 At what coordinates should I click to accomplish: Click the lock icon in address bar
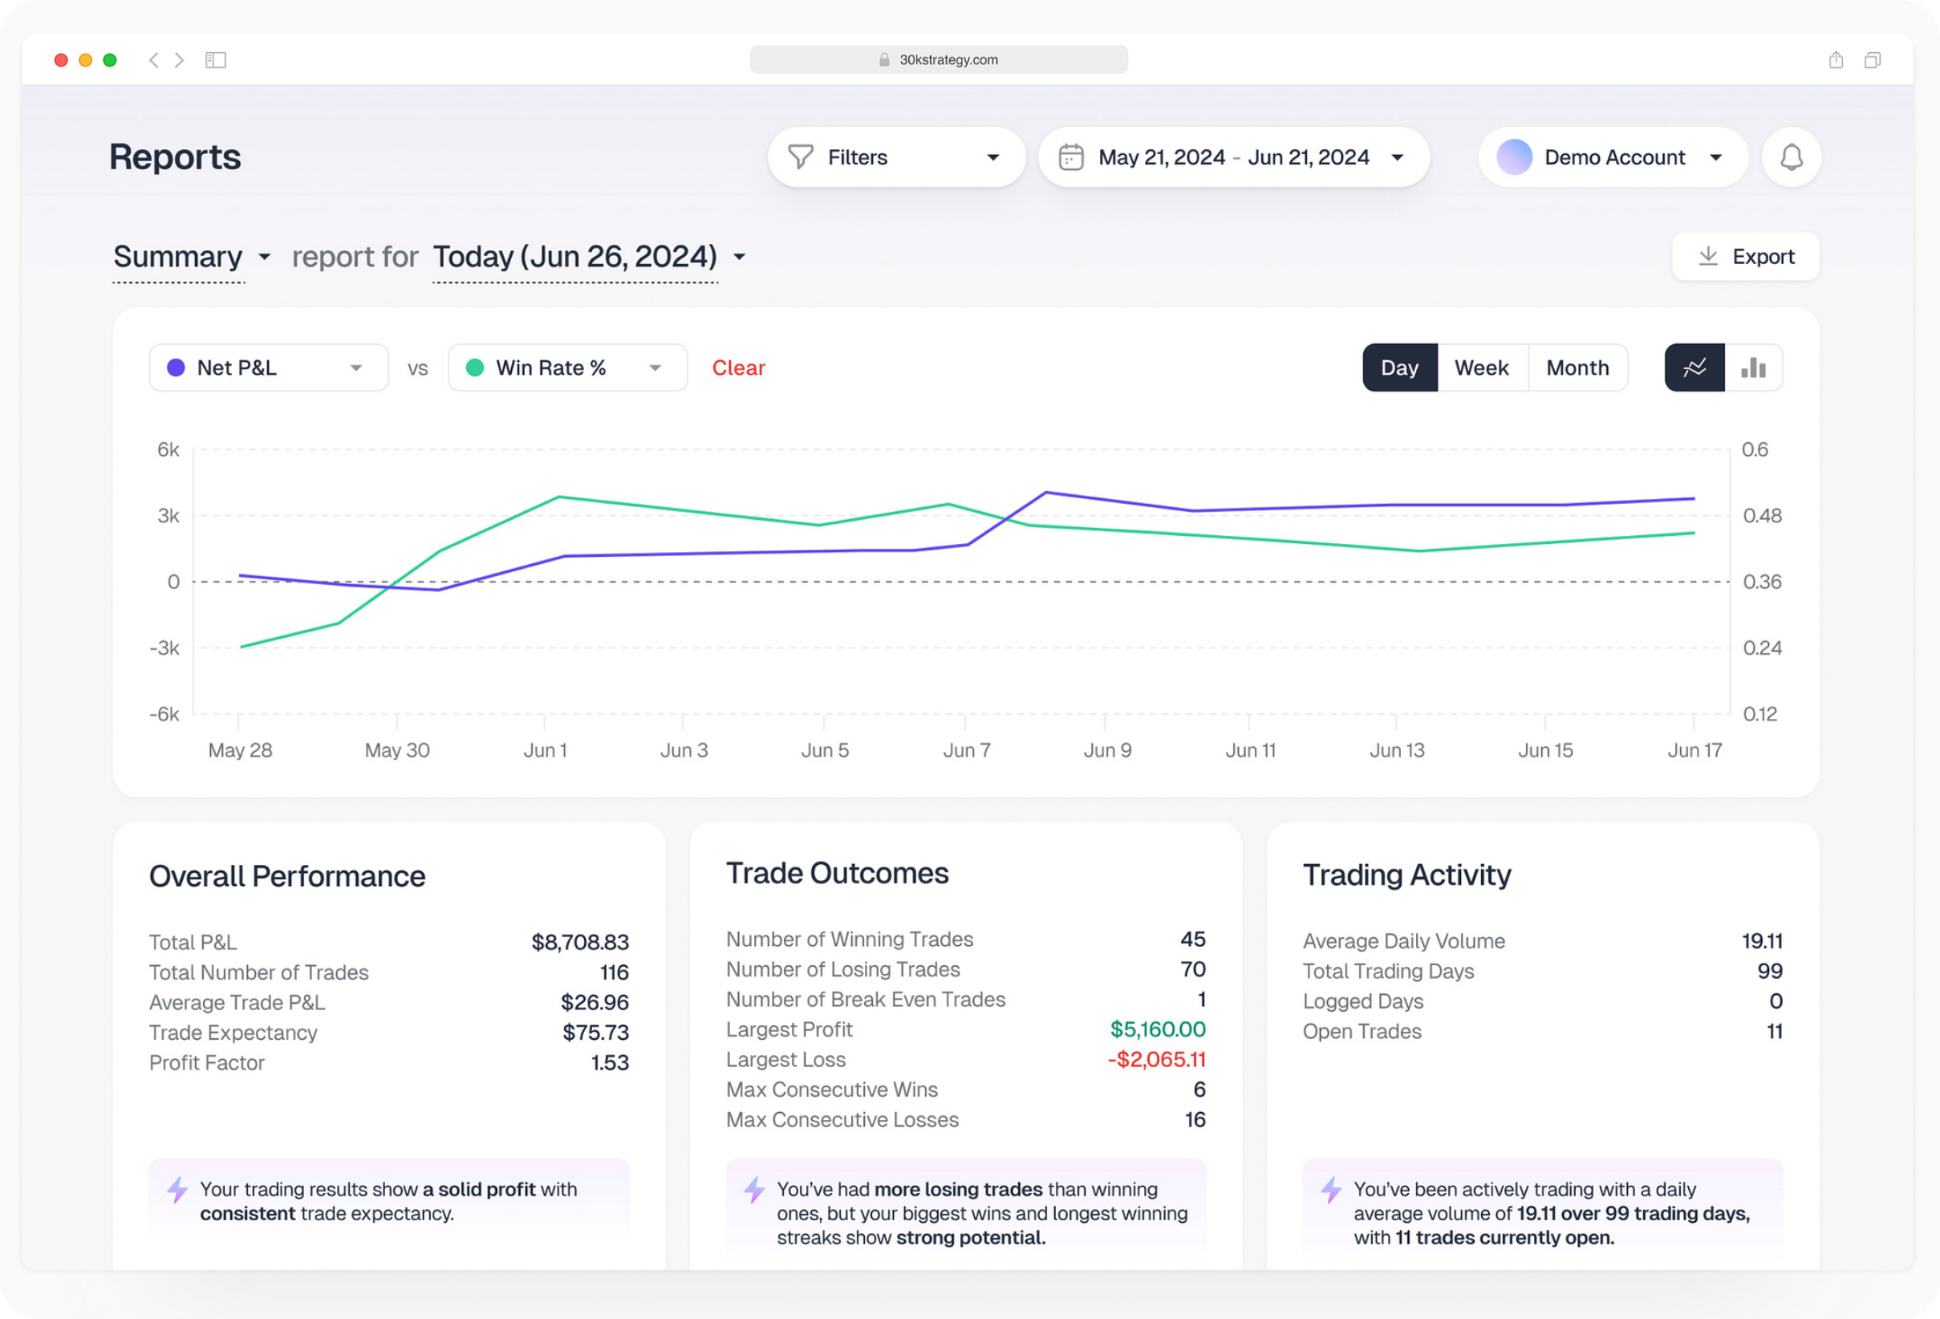(884, 60)
